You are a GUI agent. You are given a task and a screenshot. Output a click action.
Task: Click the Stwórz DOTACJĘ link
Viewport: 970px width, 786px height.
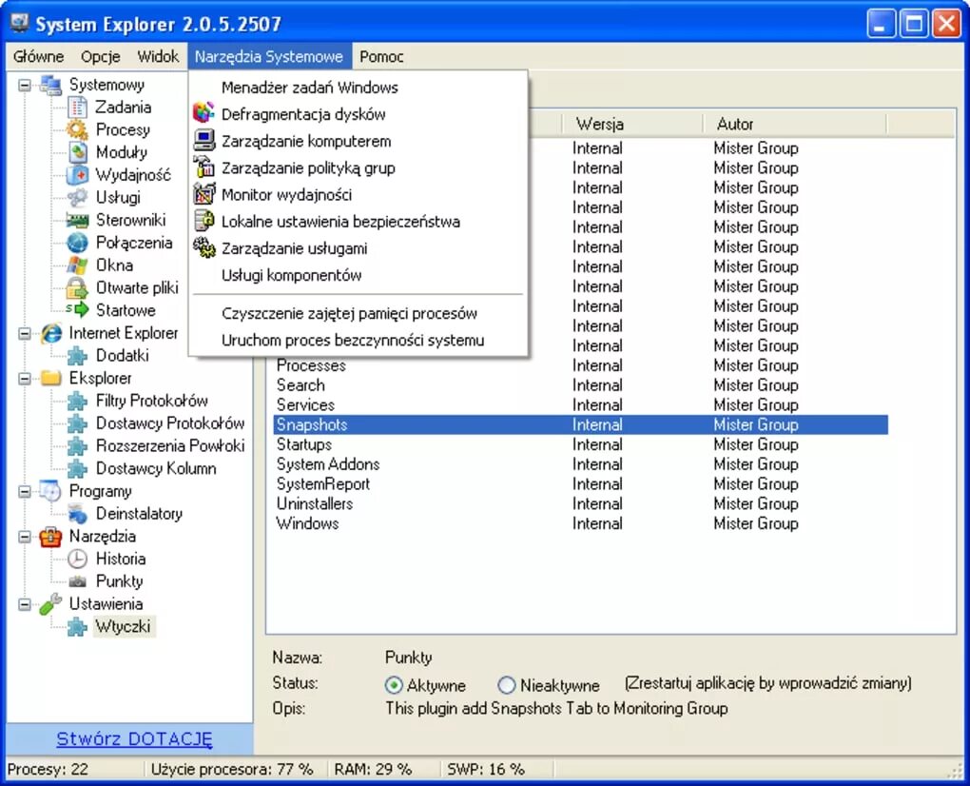[134, 739]
